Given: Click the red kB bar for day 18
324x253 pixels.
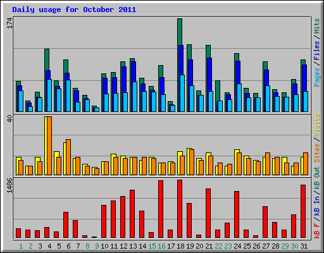Looking at the screenshot, I should coord(180,209).
